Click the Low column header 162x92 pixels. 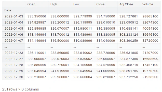(x=76, y=4)
